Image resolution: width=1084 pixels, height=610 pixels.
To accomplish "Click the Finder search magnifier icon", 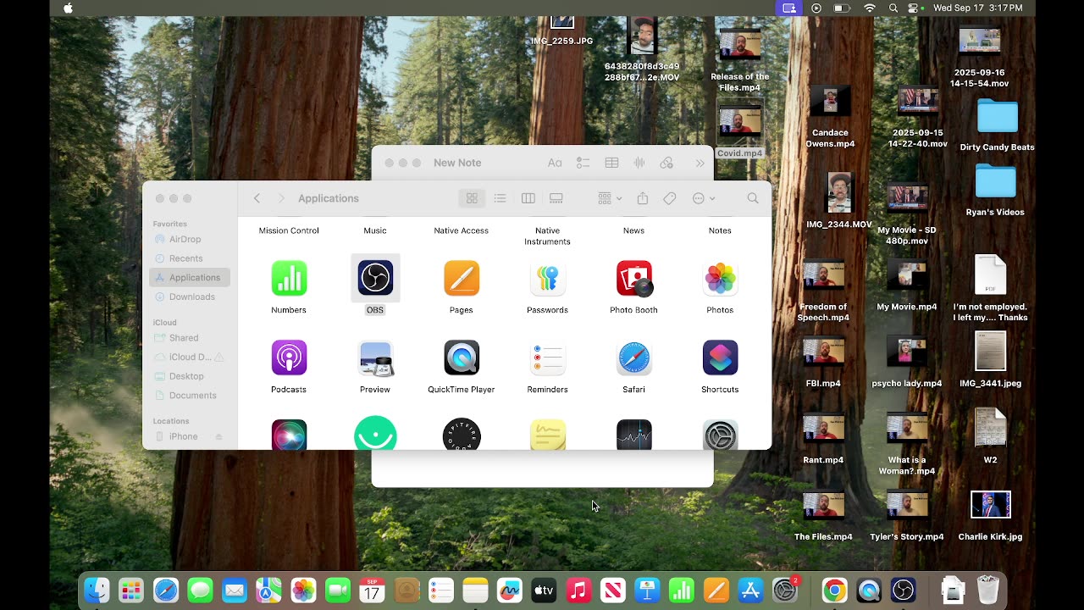I will [753, 198].
